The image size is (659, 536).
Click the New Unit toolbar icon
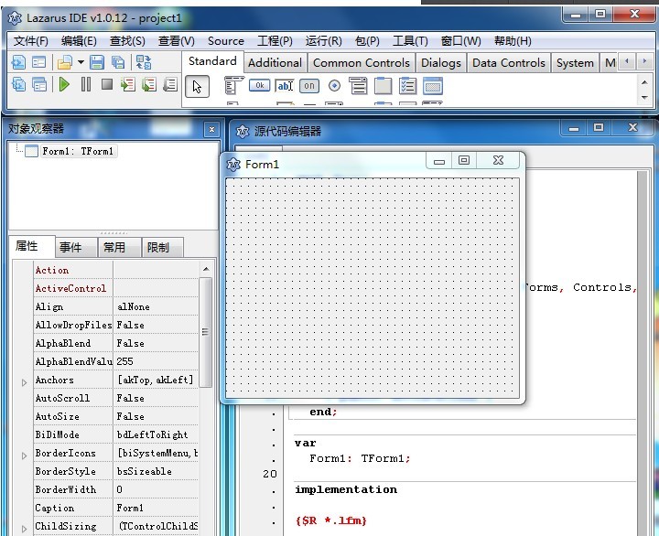(18, 62)
